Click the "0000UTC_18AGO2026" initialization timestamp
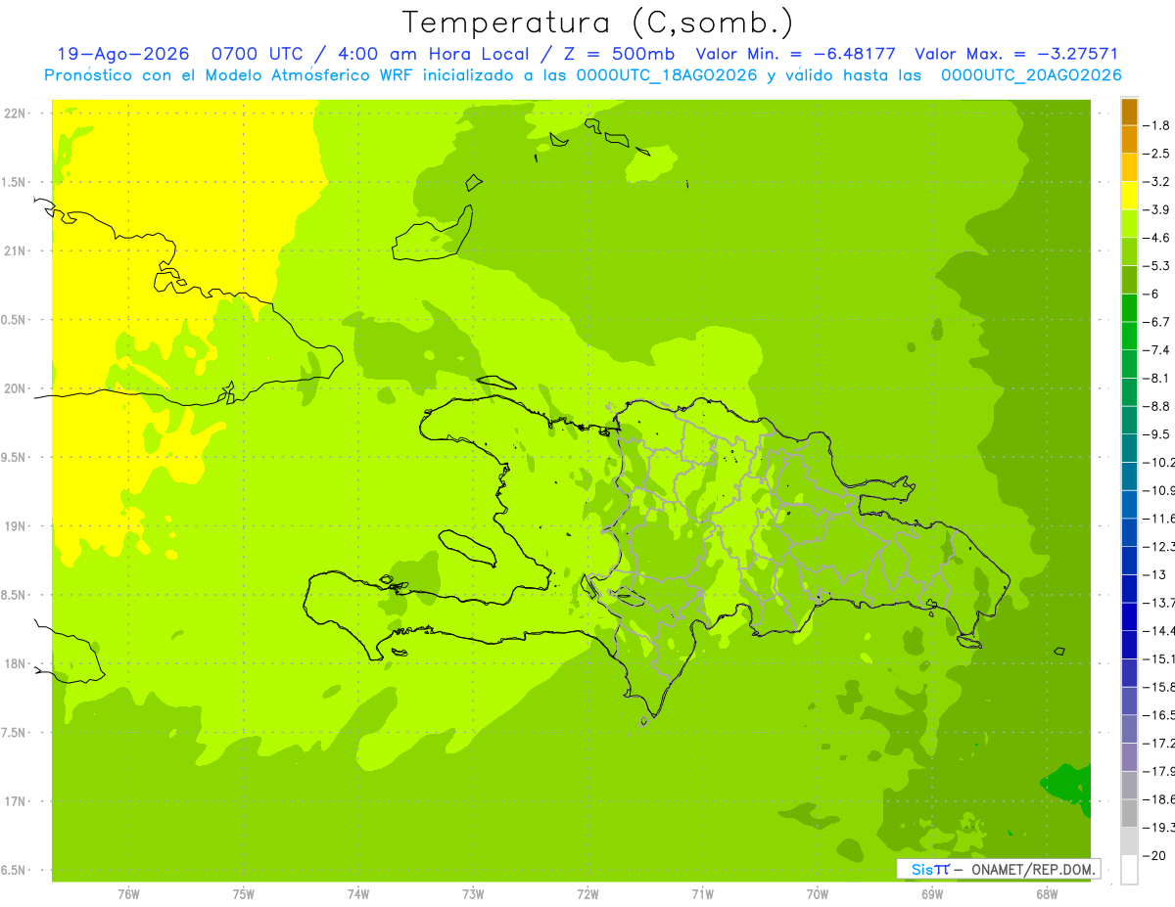This screenshot has height=907, width=1175. (x=668, y=75)
